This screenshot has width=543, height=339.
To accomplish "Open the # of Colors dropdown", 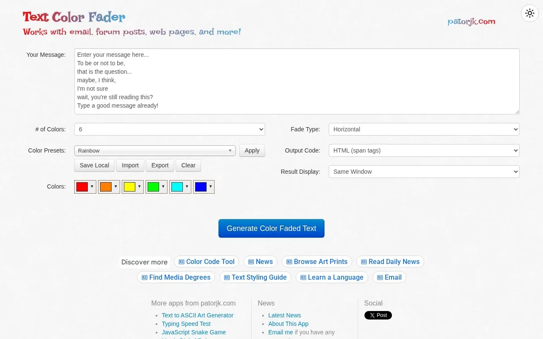I will click(x=170, y=129).
